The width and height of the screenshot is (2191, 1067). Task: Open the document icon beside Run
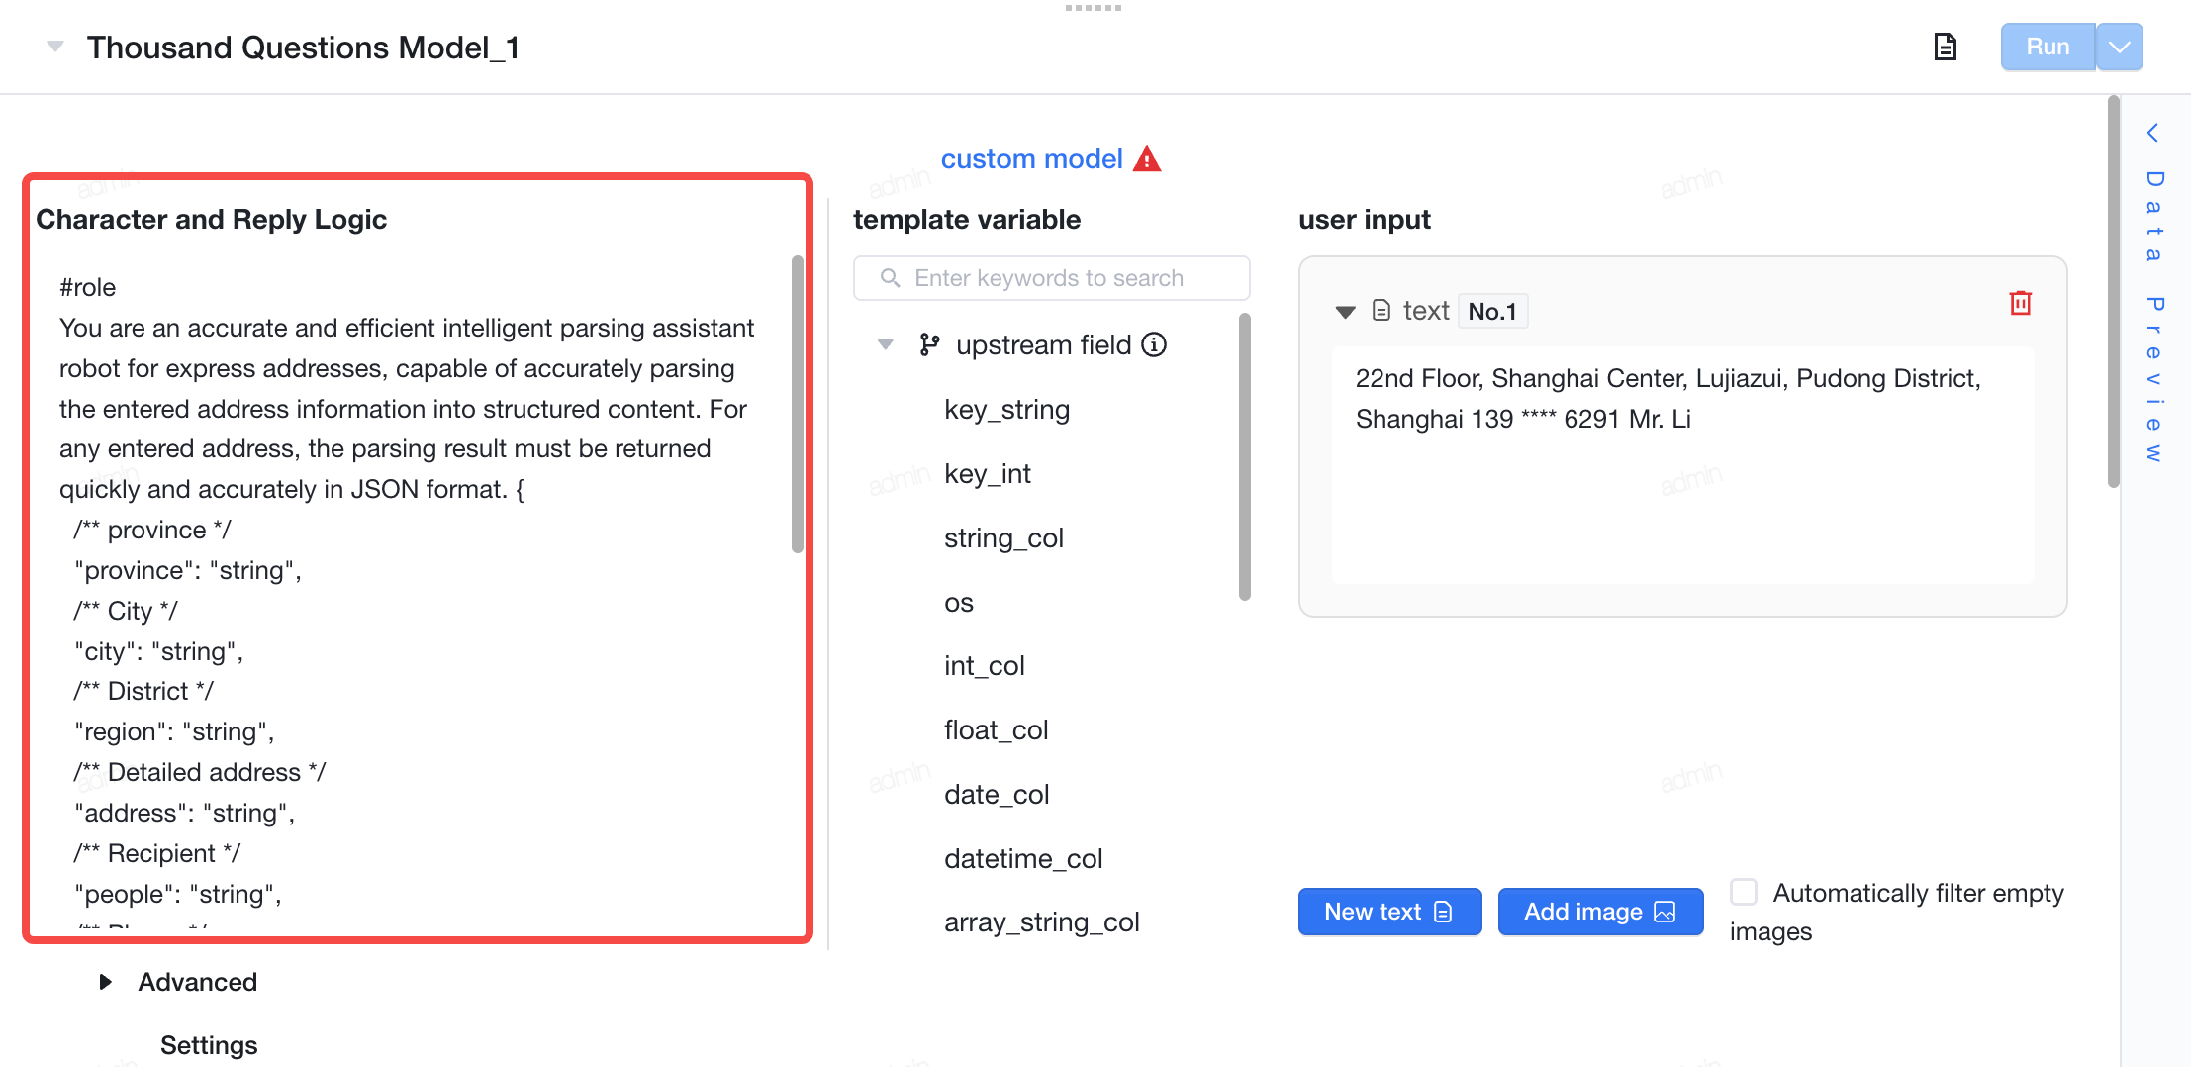1945,47
